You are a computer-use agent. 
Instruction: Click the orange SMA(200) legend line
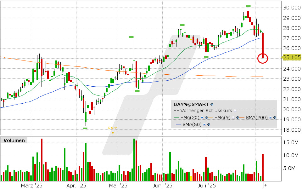[x=242, y=117]
